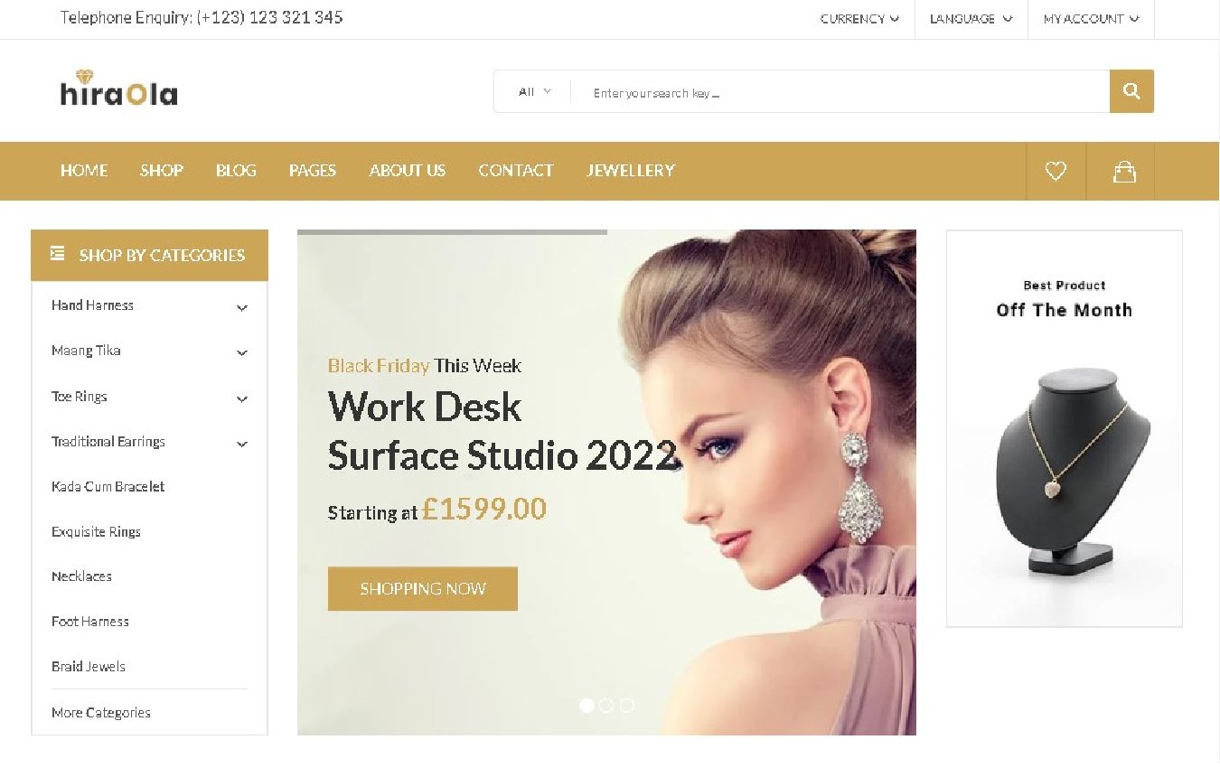1220x768 pixels.
Task: Click the Shopping Now button
Action: [423, 588]
